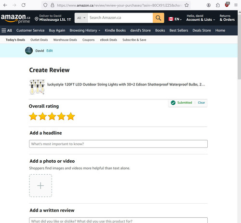Open Best Sellers

(x=179, y=30)
